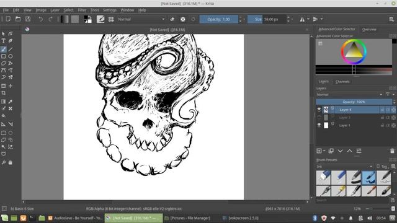Open Pictures File Manager taskbar window
Image resolution: width=397 pixels, height=223 pixels.
pyautogui.click(x=188, y=218)
